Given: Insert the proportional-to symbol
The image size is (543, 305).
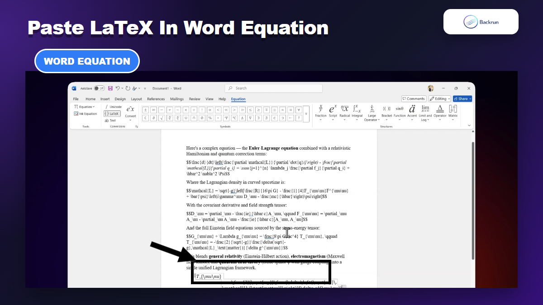Looking at the screenshot, I should click(210, 110).
